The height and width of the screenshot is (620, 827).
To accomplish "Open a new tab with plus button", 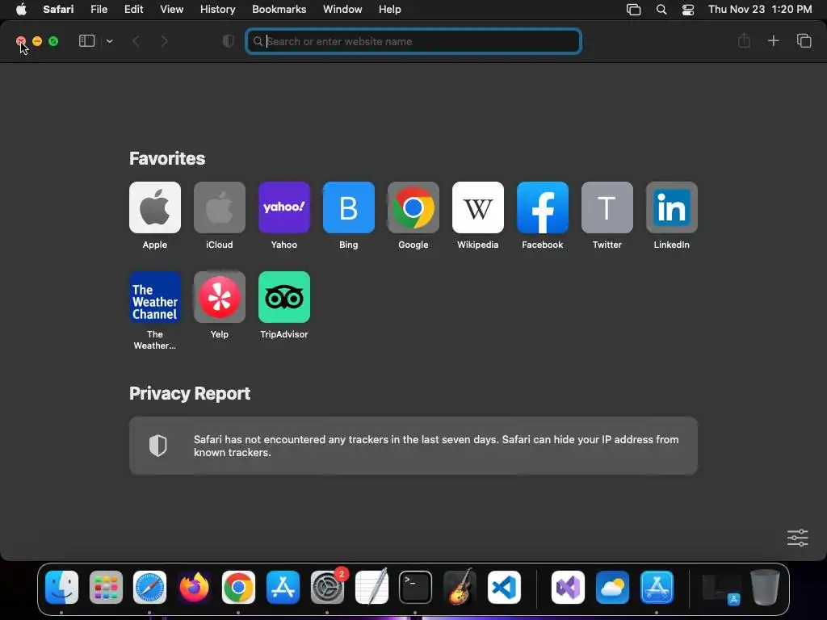I will [x=773, y=40].
